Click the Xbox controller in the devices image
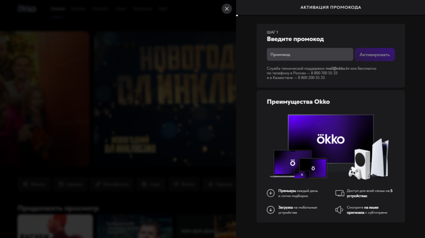This screenshot has width=425, height=238. click(355, 172)
